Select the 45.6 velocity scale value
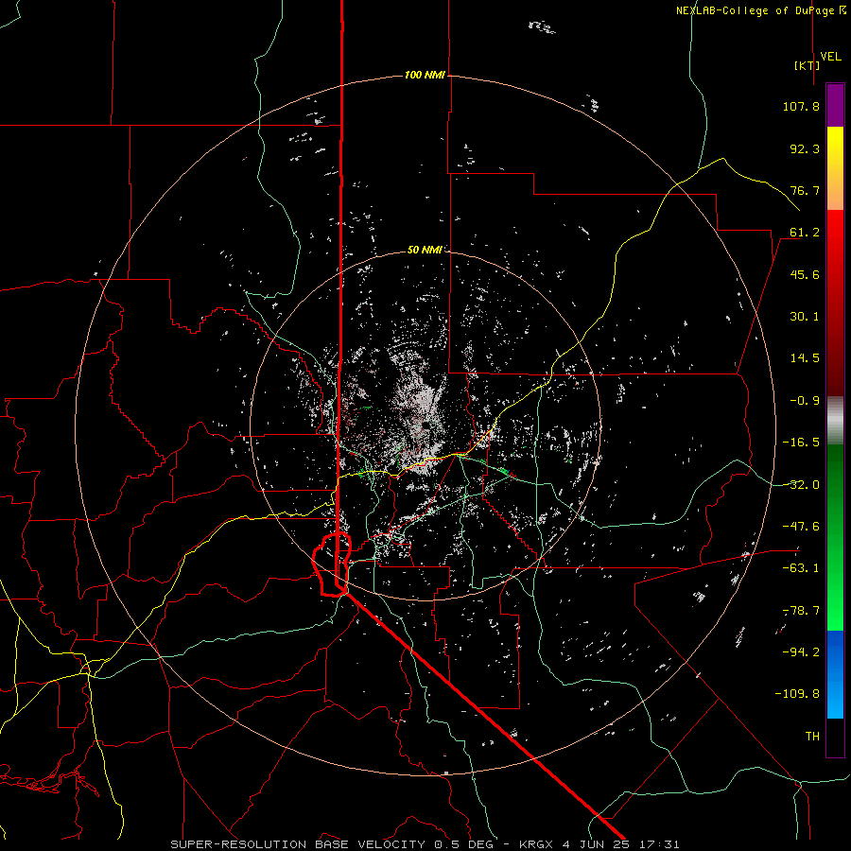This screenshot has height=851, width=851. click(805, 274)
